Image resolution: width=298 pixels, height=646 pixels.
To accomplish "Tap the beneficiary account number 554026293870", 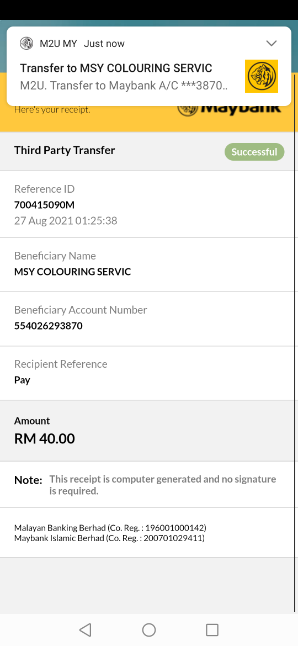I will click(49, 326).
